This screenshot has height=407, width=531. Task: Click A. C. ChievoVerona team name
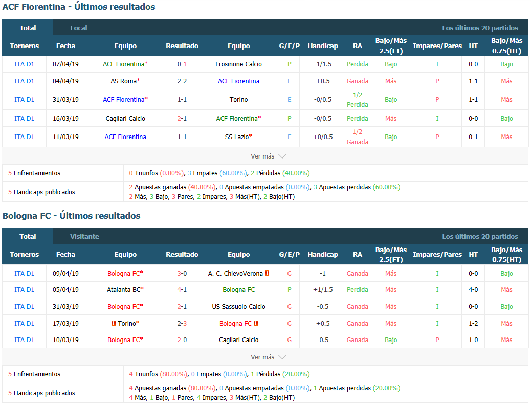[235, 273]
